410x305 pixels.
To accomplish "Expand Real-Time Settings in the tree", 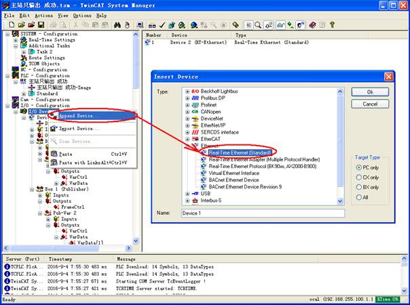I will click(x=15, y=40).
